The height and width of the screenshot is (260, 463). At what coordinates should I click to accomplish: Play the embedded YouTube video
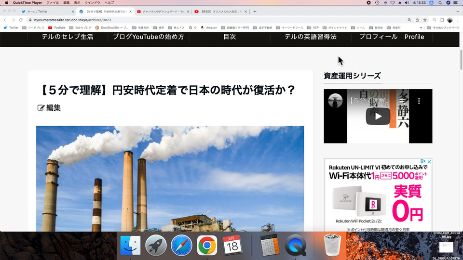pos(378,117)
